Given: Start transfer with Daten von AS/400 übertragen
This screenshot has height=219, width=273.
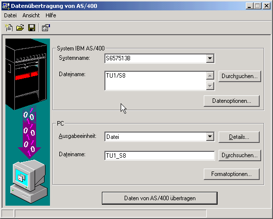Looking at the screenshot, I should [160, 198].
